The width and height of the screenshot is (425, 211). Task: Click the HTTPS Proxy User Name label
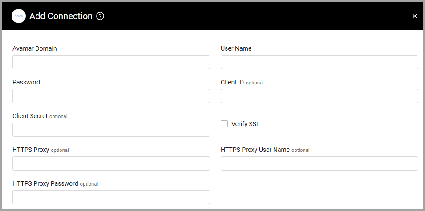(x=255, y=150)
